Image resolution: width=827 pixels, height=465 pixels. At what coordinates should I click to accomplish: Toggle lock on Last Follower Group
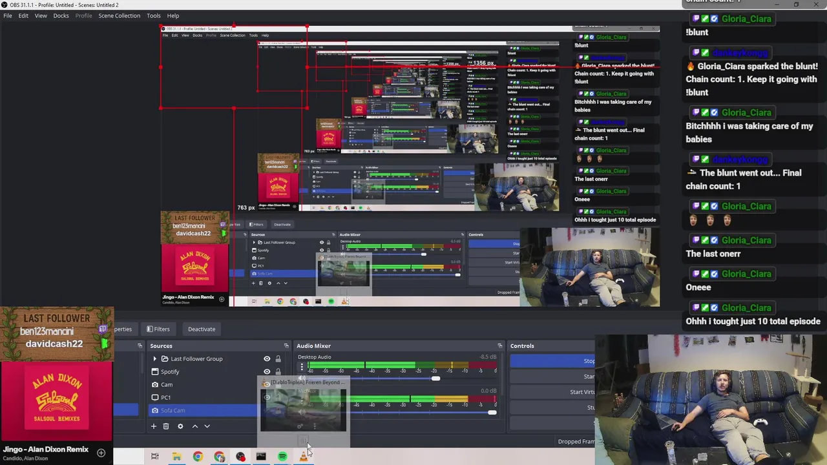[x=278, y=358]
